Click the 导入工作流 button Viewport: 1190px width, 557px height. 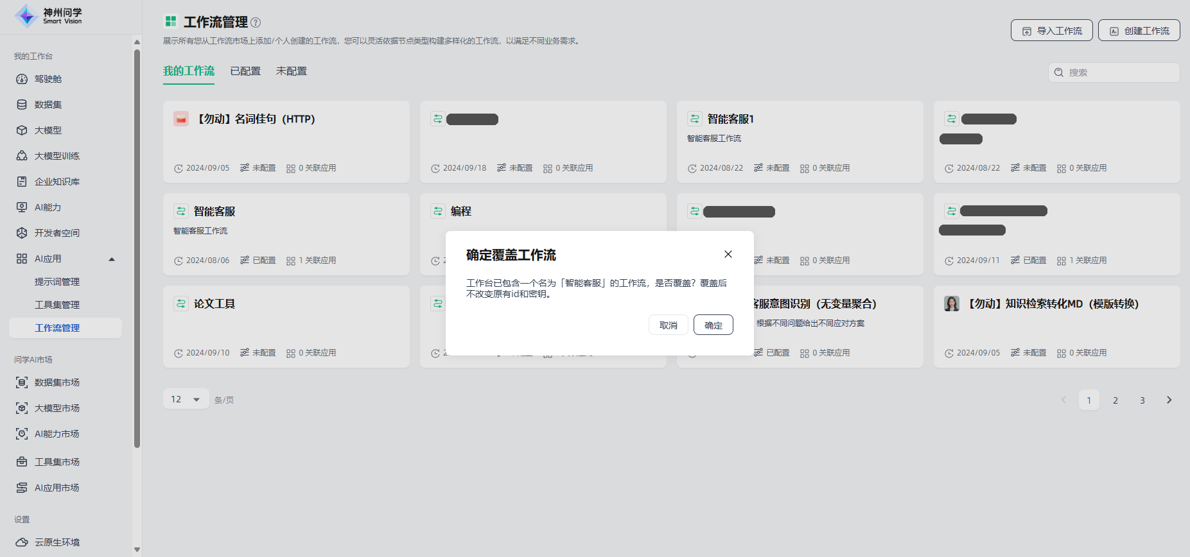1051,30
